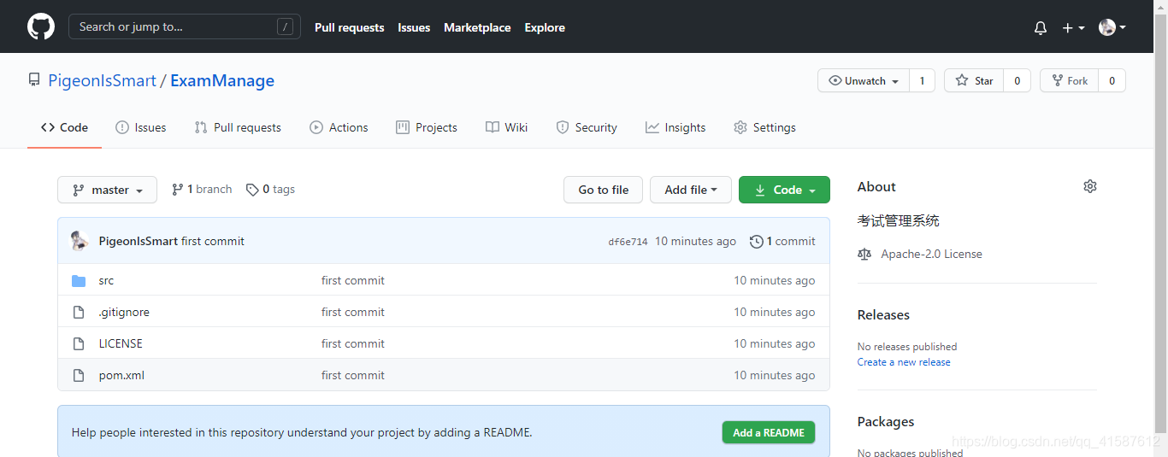This screenshot has width=1168, height=457.
Task: Fork the repository
Action: [x=1069, y=81]
